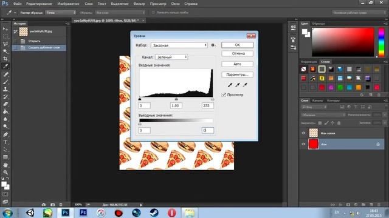Open the sample layers dropdown in options bar

click(120, 12)
